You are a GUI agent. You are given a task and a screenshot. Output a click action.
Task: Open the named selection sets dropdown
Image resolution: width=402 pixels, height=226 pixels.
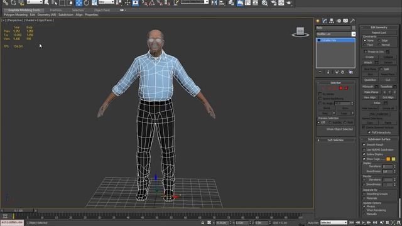click(x=195, y=2)
